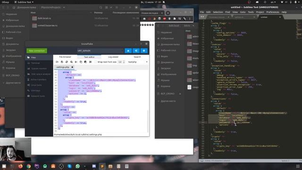Click the blue settings gear button in Snowflake
The width and height of the screenshot is (302, 170).
click(144, 51)
